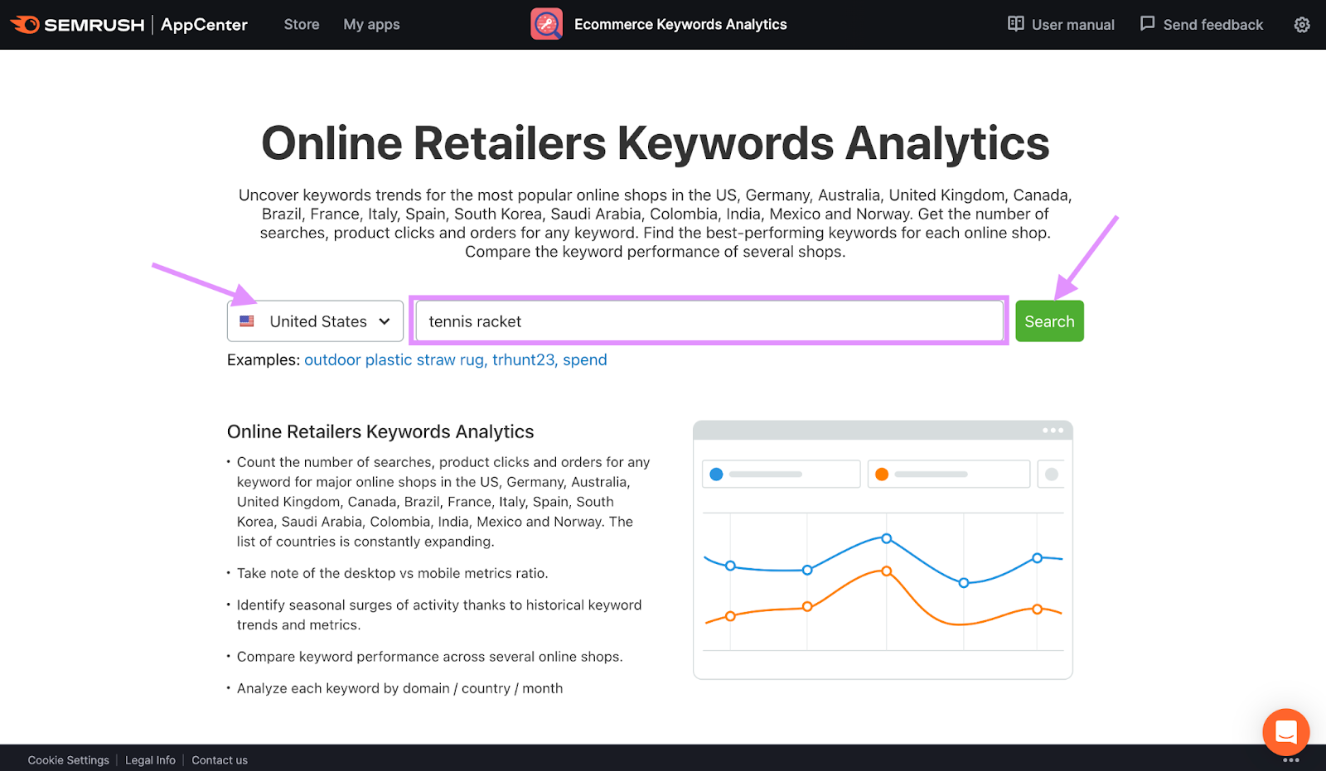The width and height of the screenshot is (1326, 771).
Task: Open the Legal Info footer link
Action: (x=150, y=760)
